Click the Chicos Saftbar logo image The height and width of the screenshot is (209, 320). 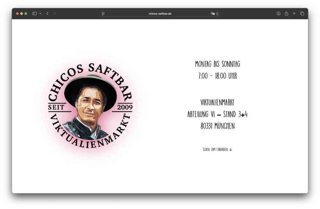90,106
